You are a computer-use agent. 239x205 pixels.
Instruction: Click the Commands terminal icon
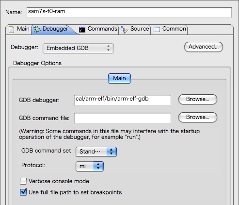pyautogui.click(x=82, y=30)
